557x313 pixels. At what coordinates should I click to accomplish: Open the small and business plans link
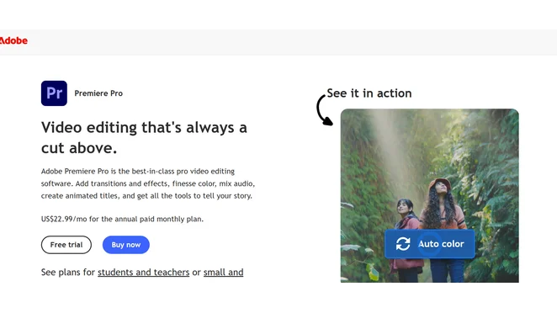click(x=224, y=272)
